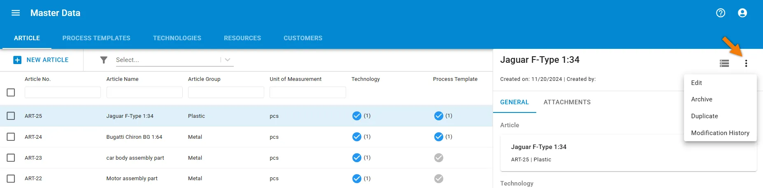The width and height of the screenshot is (763, 188).
Task: Select the Jaguar F-Type 1:34 table cell
Action: coord(130,116)
